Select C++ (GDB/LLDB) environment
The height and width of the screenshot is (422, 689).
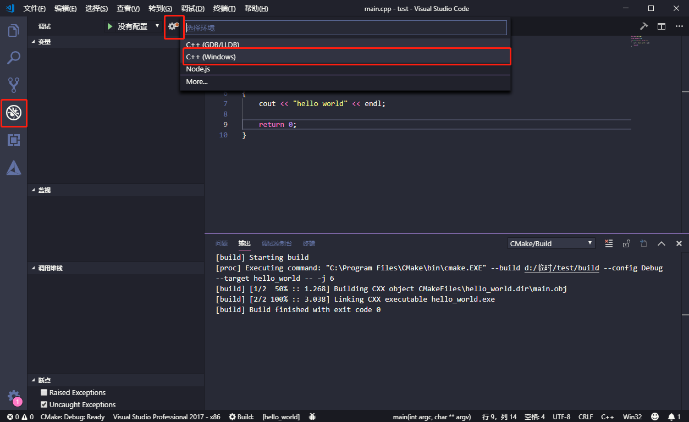[345, 44]
